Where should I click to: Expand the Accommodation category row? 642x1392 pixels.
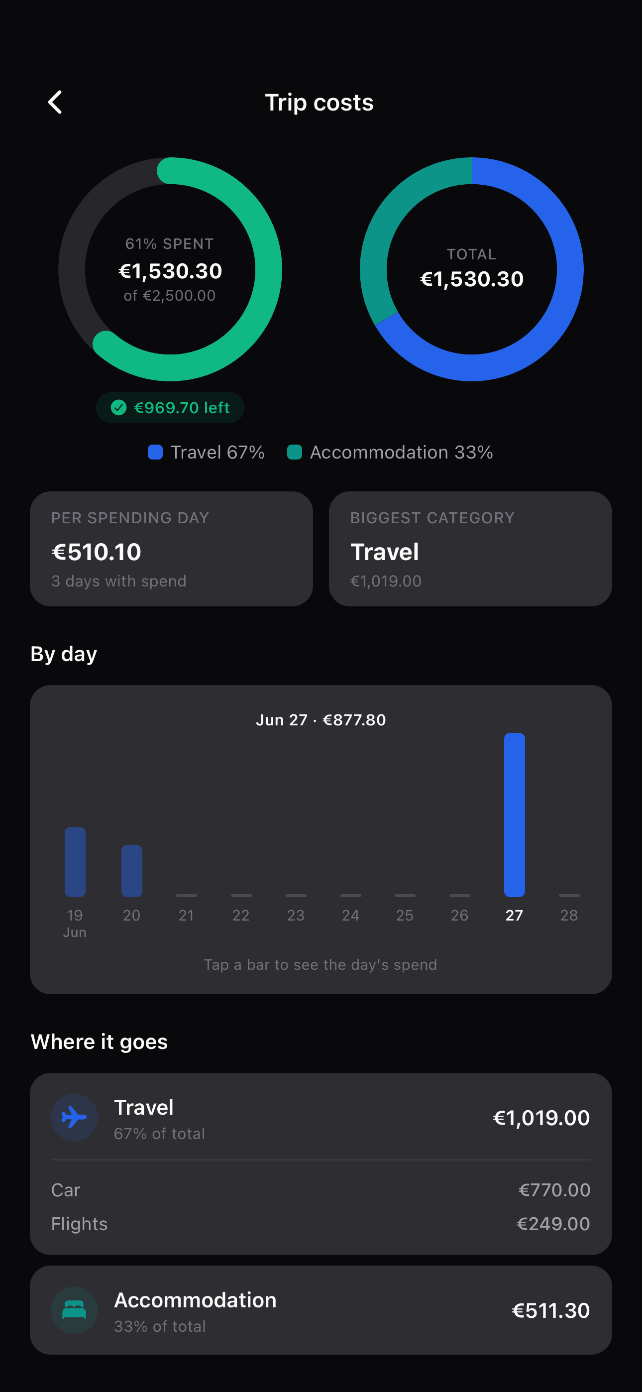[x=321, y=1309]
